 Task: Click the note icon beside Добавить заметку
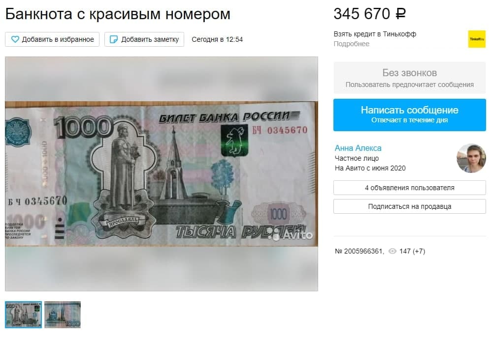pyautogui.click(x=114, y=39)
